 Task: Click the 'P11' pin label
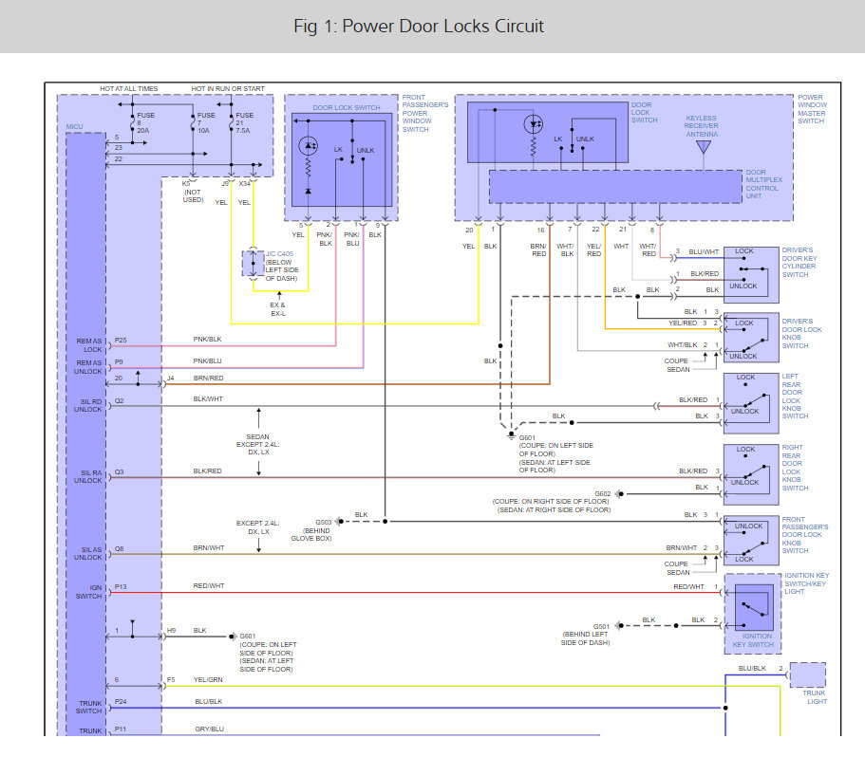(x=121, y=729)
